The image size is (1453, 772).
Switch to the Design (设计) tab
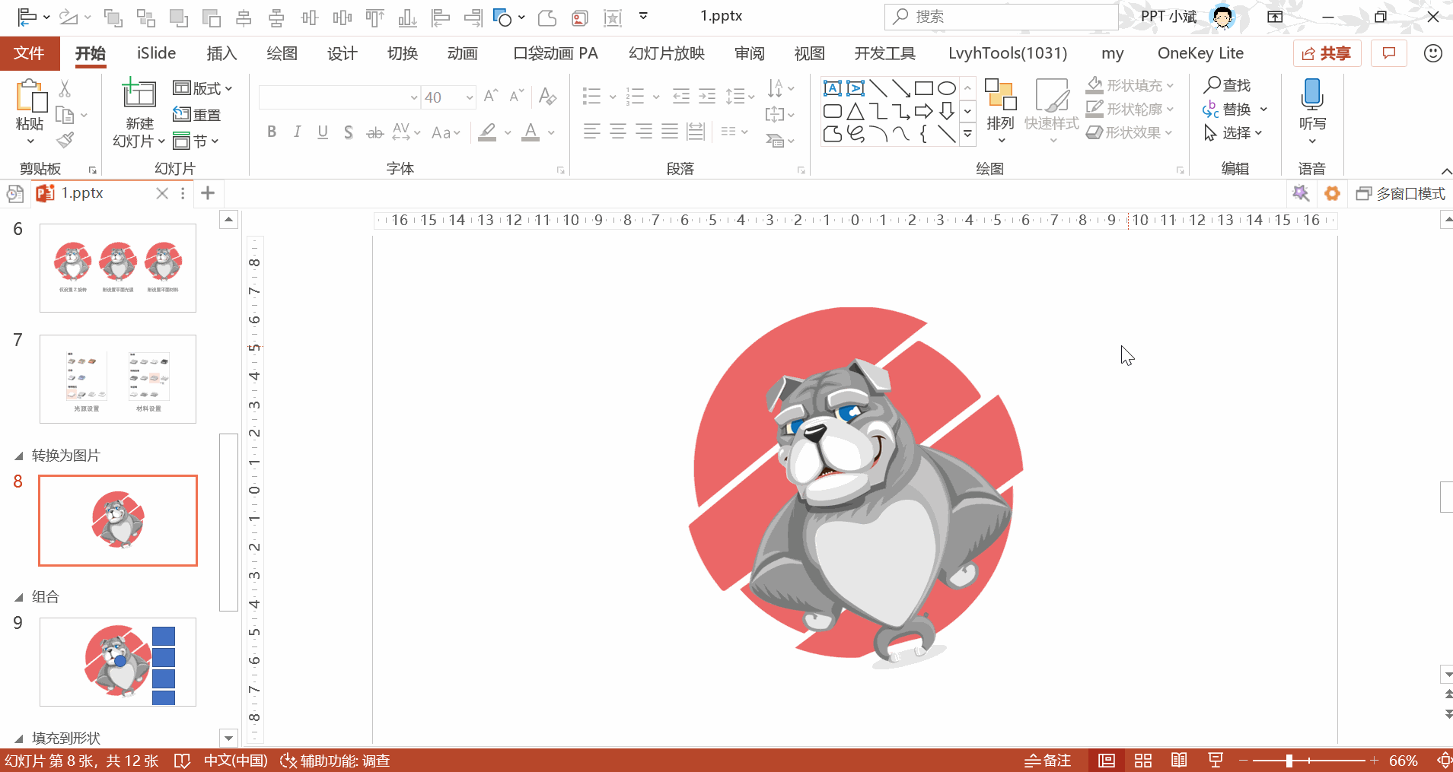coord(343,53)
